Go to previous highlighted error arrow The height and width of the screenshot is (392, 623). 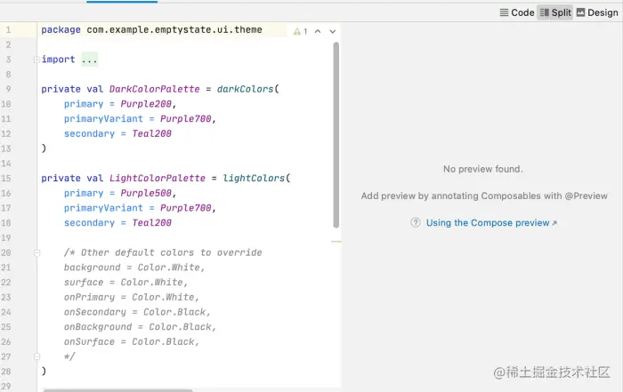[318, 31]
